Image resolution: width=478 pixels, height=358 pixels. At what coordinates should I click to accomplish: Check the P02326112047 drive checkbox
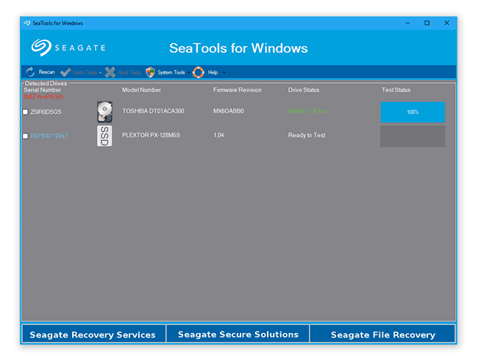(26, 136)
